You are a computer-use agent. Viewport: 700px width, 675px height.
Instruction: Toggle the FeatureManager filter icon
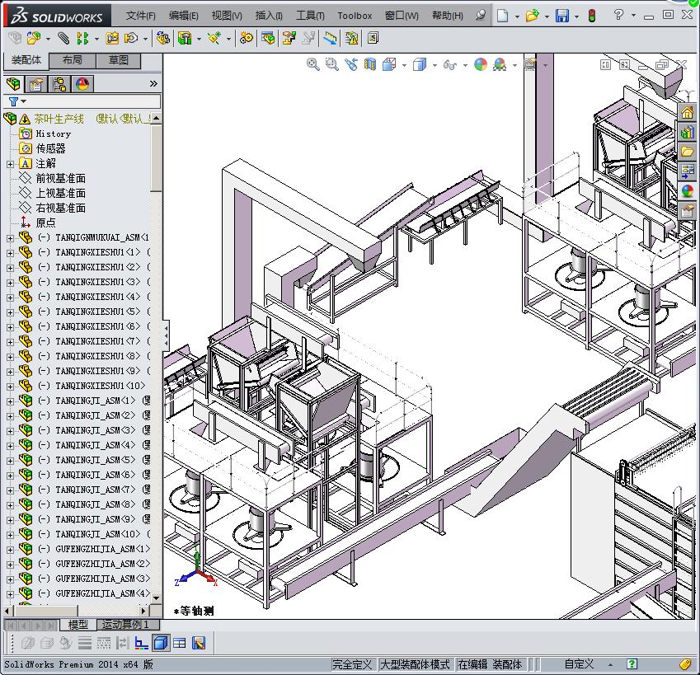pos(14,101)
